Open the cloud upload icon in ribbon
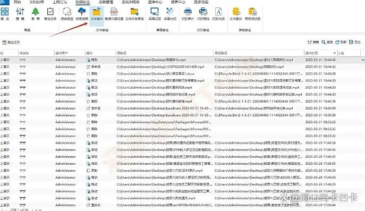This screenshot has width=365, height=211. (82, 11)
